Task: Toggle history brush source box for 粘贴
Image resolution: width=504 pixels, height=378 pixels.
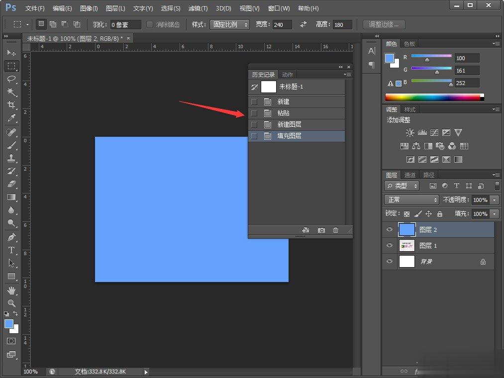Action: 254,113
